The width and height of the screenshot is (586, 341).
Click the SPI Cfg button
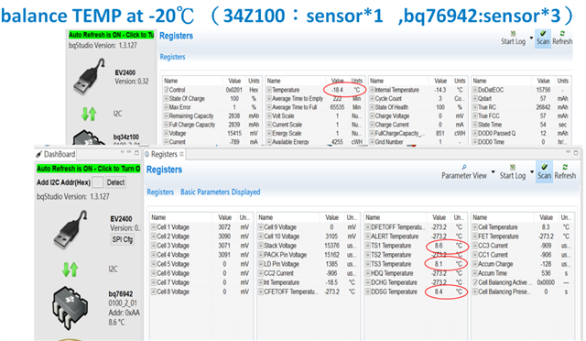click(122, 239)
